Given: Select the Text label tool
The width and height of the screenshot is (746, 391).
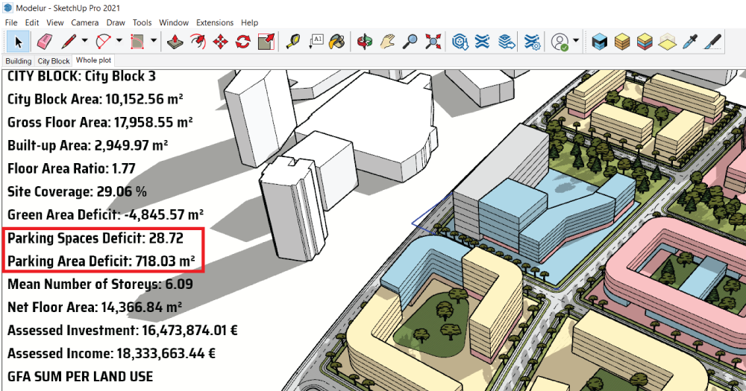Looking at the screenshot, I should (x=316, y=42).
